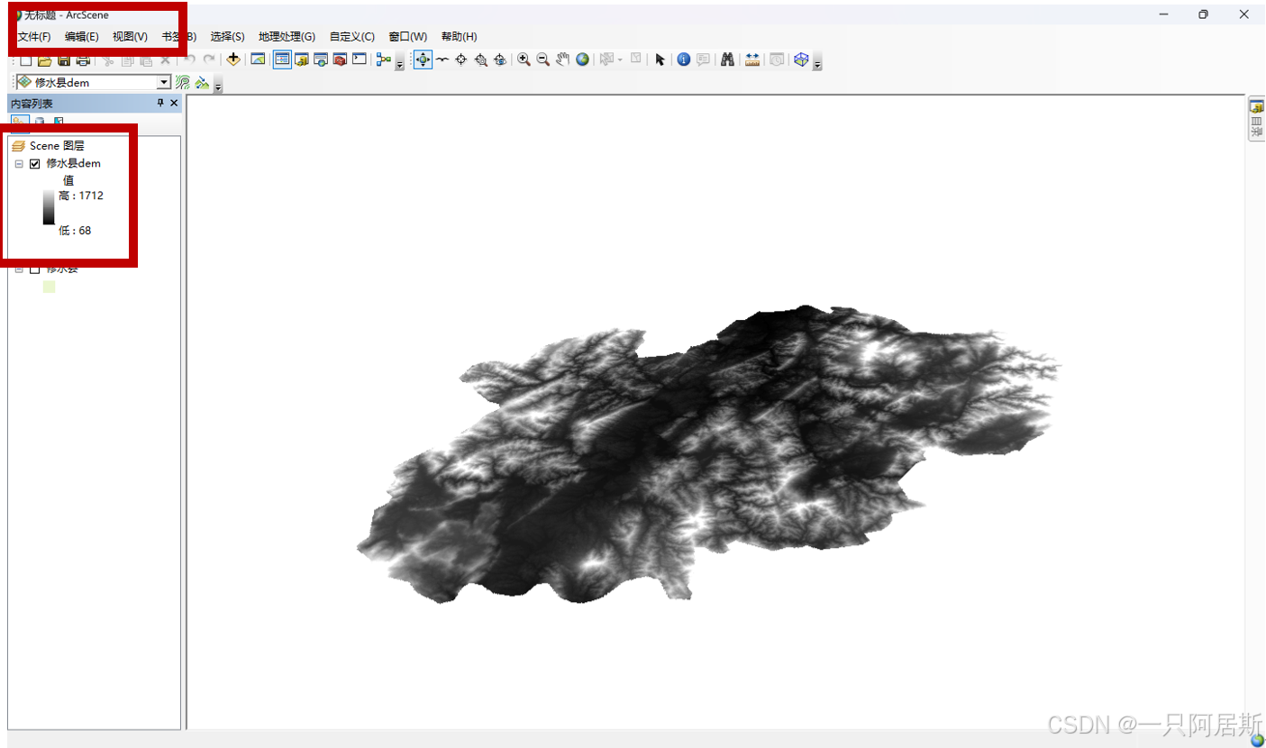This screenshot has height=748, width=1266.
Task: Create a new scene document
Action: (x=26, y=59)
